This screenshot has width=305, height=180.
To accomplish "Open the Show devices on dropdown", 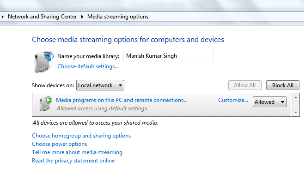I will pos(100,85).
